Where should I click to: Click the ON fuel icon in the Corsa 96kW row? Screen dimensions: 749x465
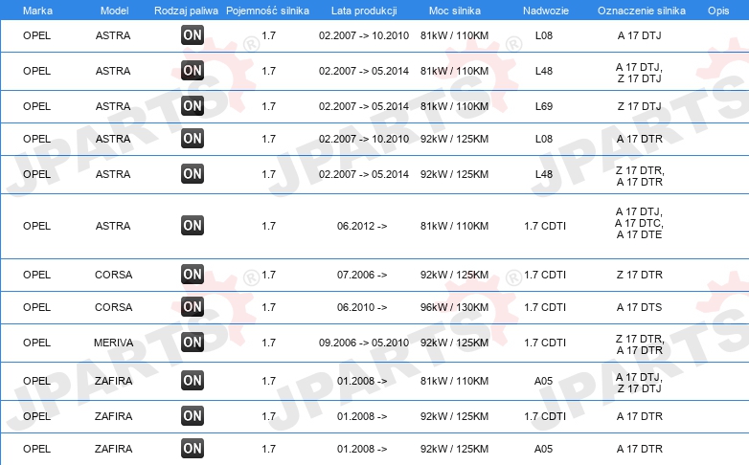[x=193, y=306]
